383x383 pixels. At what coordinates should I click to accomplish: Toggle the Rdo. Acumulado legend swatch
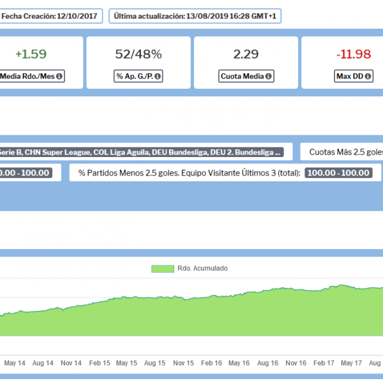pyautogui.click(x=163, y=269)
